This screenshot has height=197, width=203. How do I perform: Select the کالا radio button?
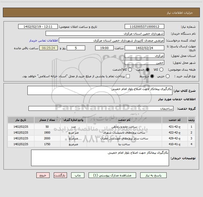pyautogui.click(x=161, y=70)
